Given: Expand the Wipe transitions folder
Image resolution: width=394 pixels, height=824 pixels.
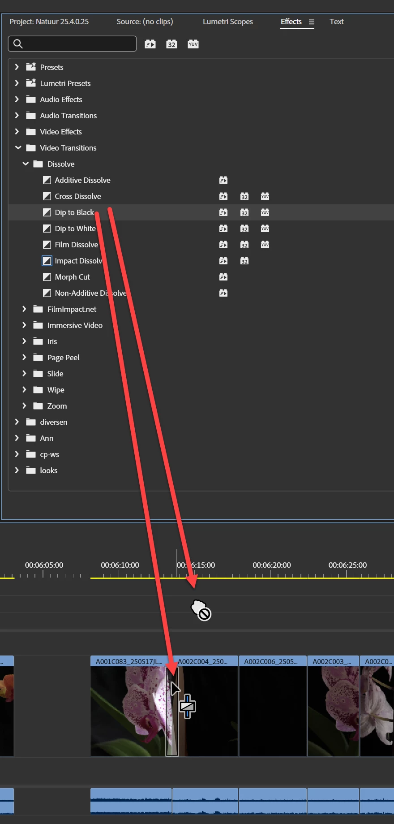Looking at the screenshot, I should click(x=24, y=389).
